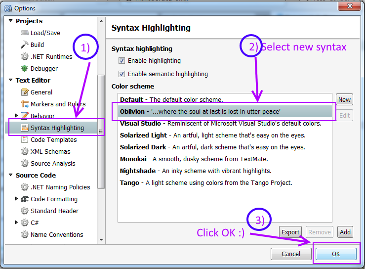Click the Source Analysis gear icon

click(x=24, y=163)
